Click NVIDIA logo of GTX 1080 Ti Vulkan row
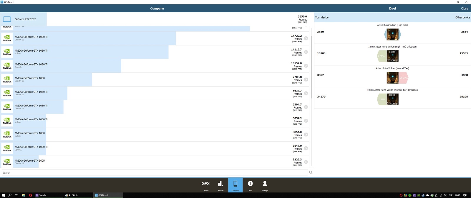The width and height of the screenshot is (471, 198). (7, 52)
